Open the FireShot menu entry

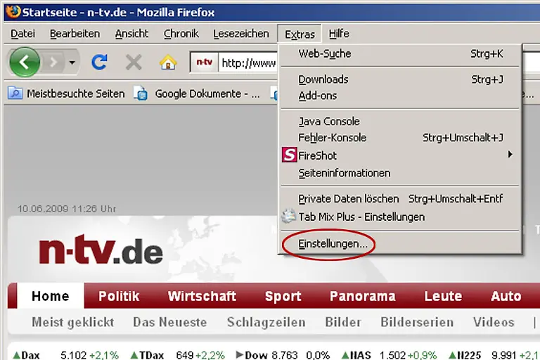pyautogui.click(x=317, y=155)
